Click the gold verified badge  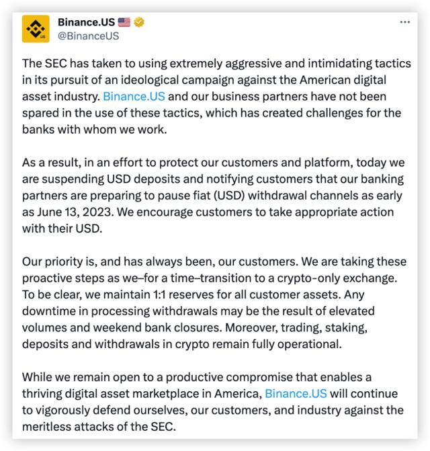click(x=139, y=22)
